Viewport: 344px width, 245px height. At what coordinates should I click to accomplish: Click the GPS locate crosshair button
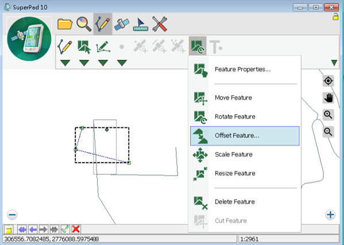[328, 81]
